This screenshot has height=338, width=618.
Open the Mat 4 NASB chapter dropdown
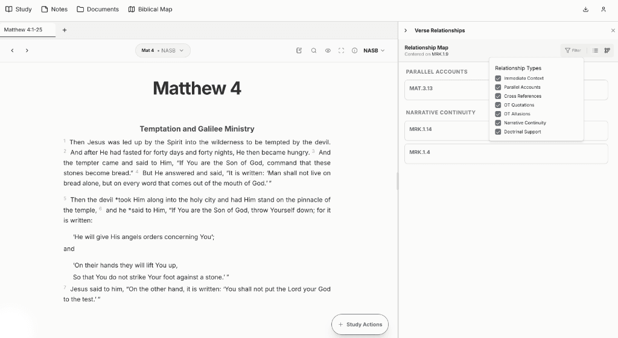pos(162,51)
